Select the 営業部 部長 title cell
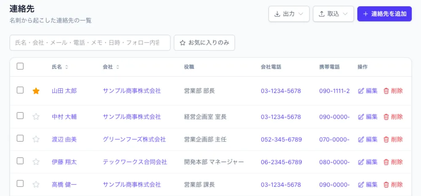 click(x=200, y=91)
